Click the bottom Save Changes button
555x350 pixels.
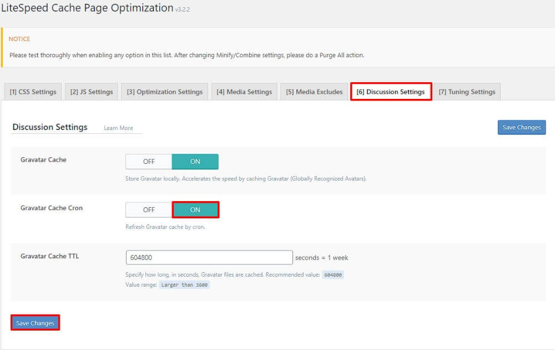(x=35, y=323)
